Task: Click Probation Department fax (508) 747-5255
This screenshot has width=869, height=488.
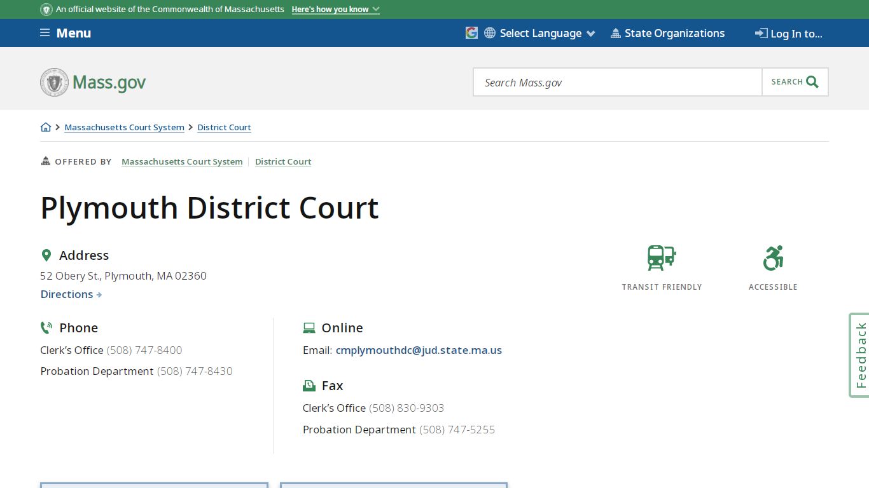Action: 457,430
